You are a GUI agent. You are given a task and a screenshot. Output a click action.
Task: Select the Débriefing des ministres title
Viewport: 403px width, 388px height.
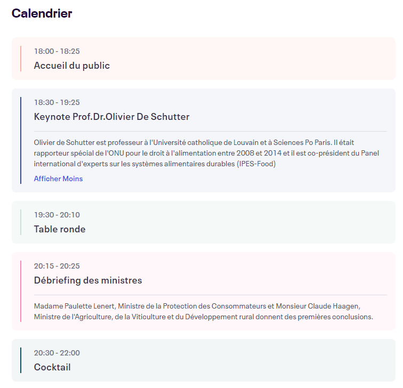pyautogui.click(x=88, y=280)
